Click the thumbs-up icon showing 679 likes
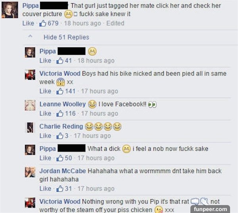The image size is (238, 213). [x=43, y=23]
